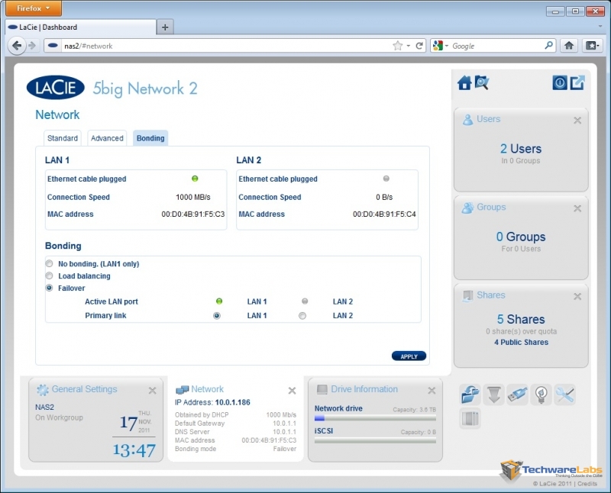Click the LaCie logo
The width and height of the screenshot is (611, 493).
click(56, 87)
